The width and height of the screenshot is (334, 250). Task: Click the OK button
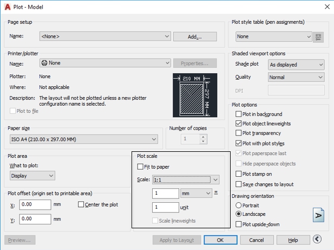[x=220, y=240]
